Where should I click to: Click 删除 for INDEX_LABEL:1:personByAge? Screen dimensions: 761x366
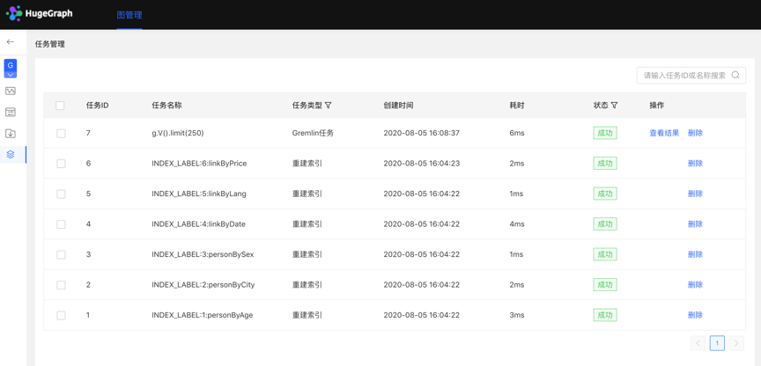[695, 315]
